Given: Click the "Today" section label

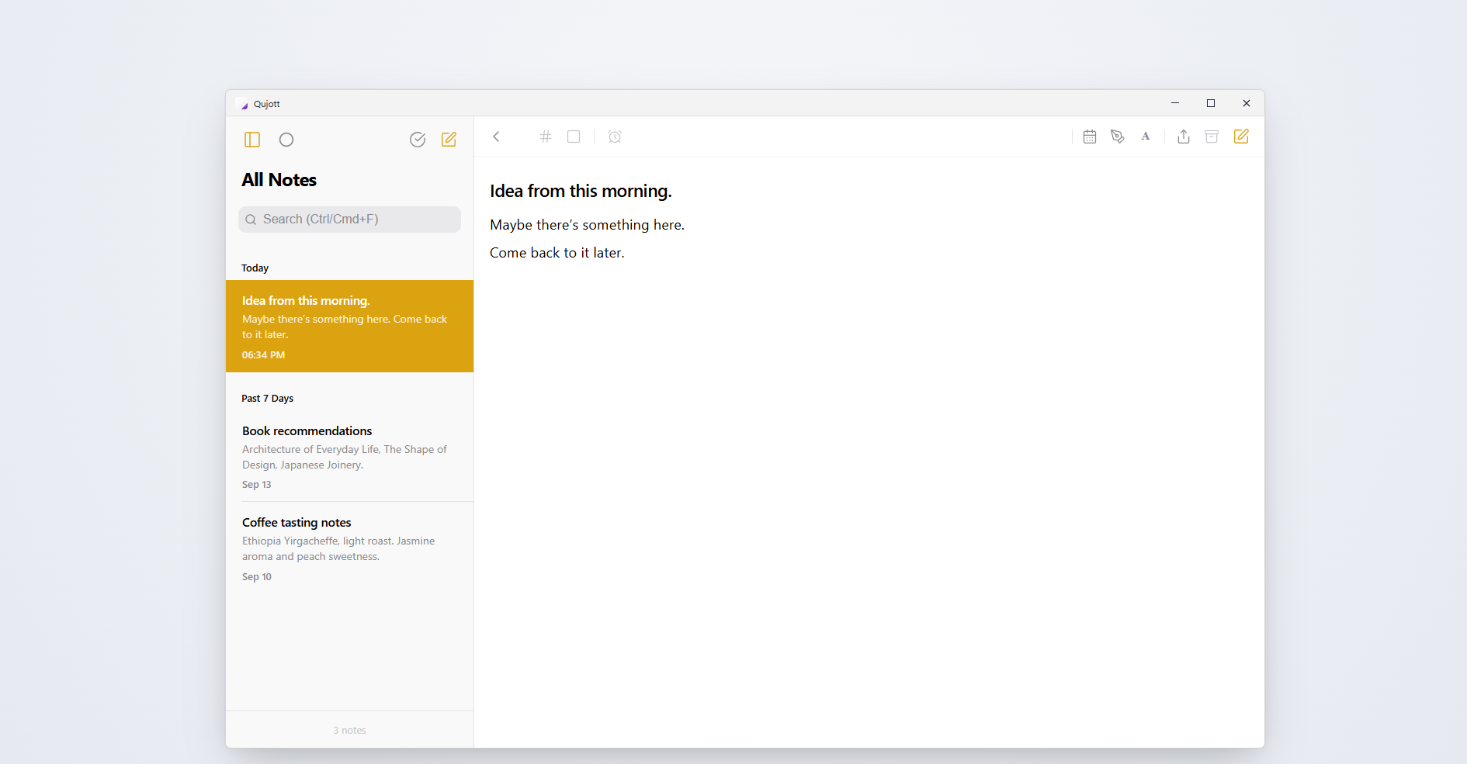Looking at the screenshot, I should [255, 268].
